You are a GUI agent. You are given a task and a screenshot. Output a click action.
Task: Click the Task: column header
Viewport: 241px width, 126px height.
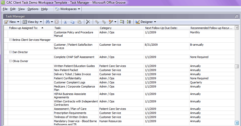[76, 28]
